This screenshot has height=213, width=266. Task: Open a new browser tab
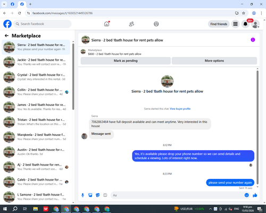coord(30,4)
